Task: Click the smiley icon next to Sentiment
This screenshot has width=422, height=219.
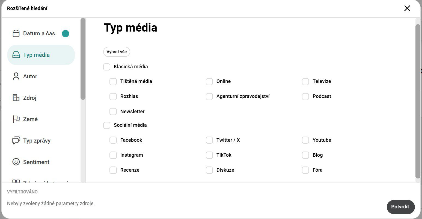Action: point(16,162)
